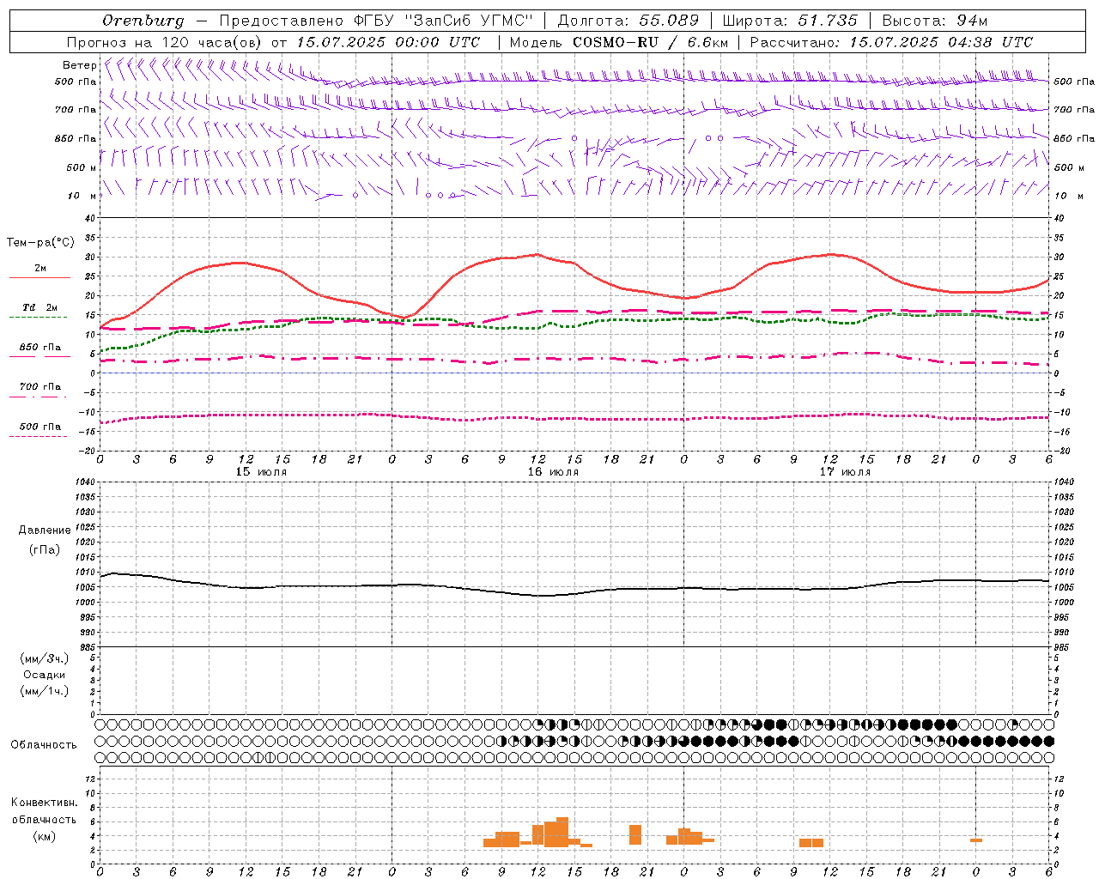The width and height of the screenshot is (1099, 879).
Task: Click the Прогноз на 120 часа(ов) text
Action: tap(166, 42)
